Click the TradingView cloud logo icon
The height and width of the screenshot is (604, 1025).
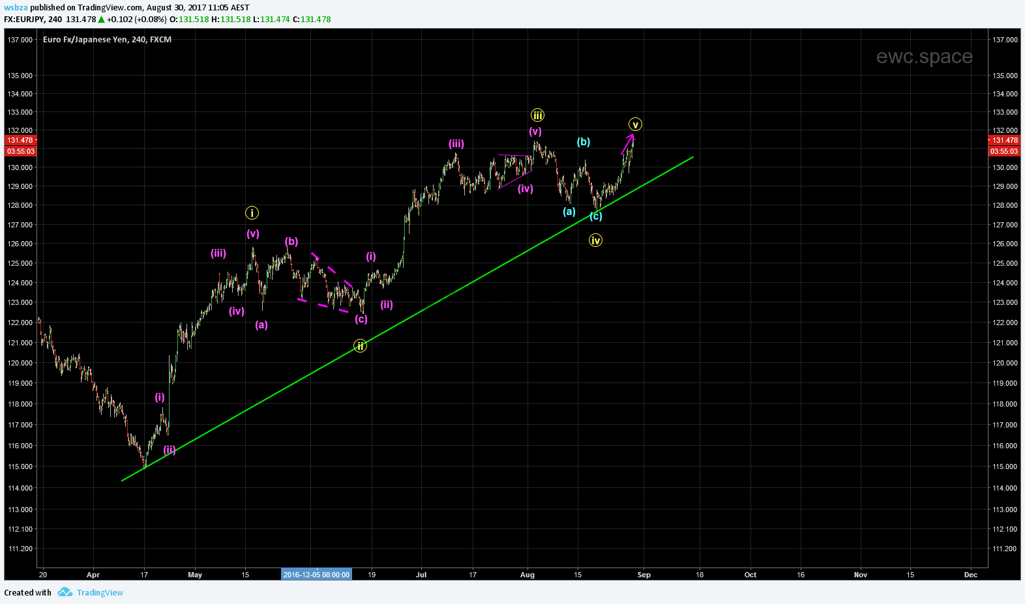(x=65, y=592)
